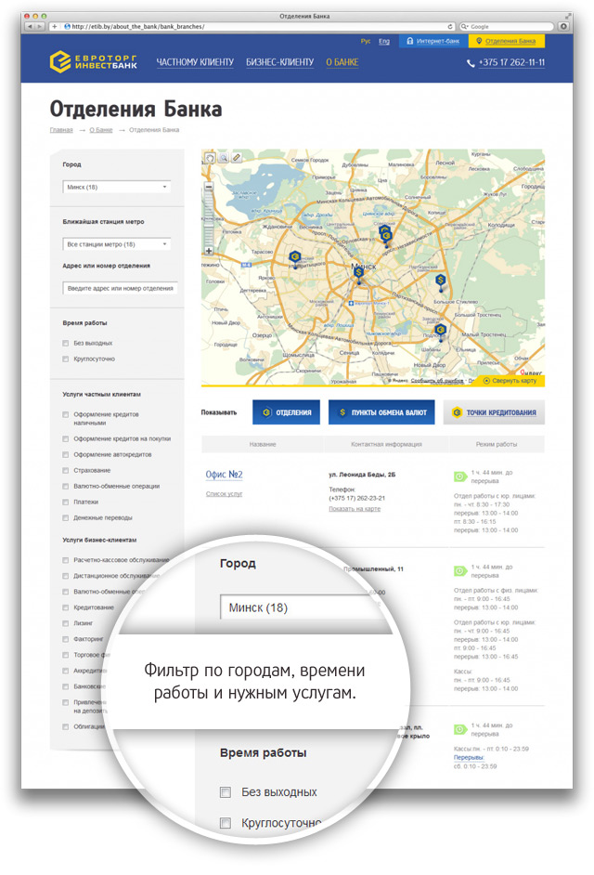
Task: Tick the Платежи checkbox
Action: point(66,503)
